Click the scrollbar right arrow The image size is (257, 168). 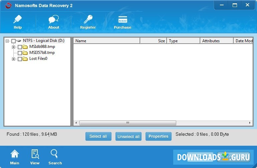[x=250, y=123]
